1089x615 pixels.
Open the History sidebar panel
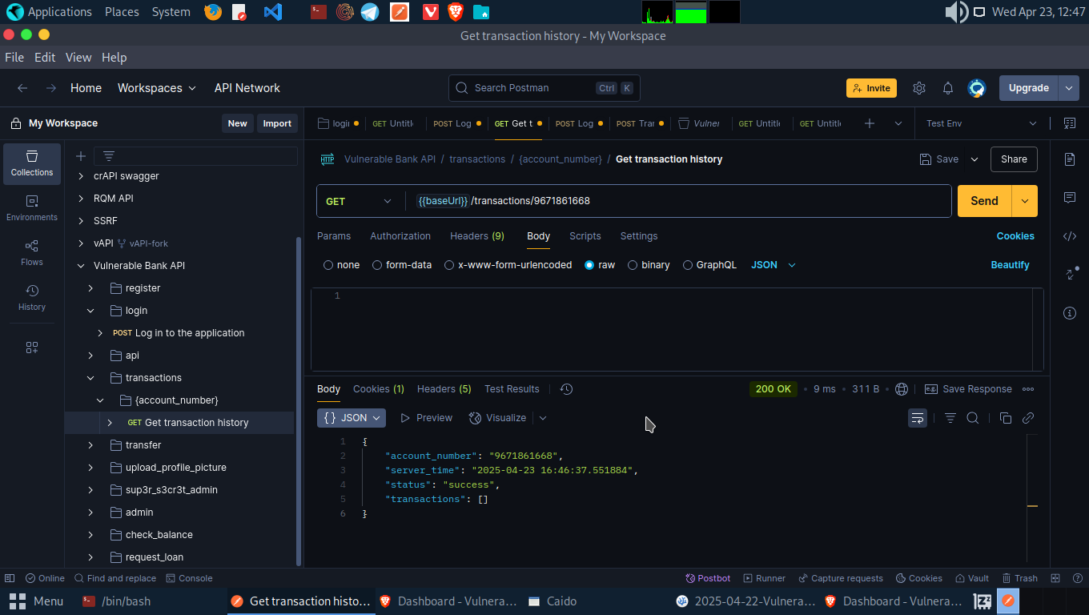(x=32, y=298)
